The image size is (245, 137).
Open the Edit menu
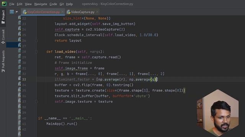[x=20, y=4]
